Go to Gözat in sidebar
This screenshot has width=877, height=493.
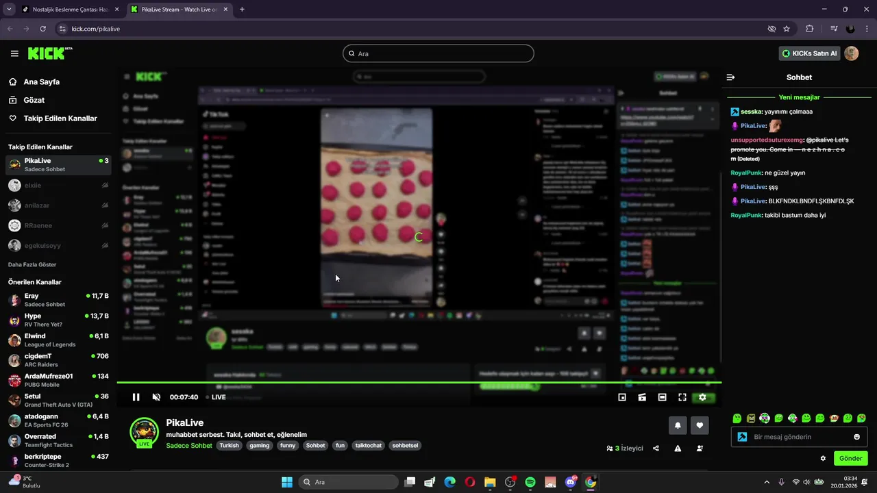[34, 100]
